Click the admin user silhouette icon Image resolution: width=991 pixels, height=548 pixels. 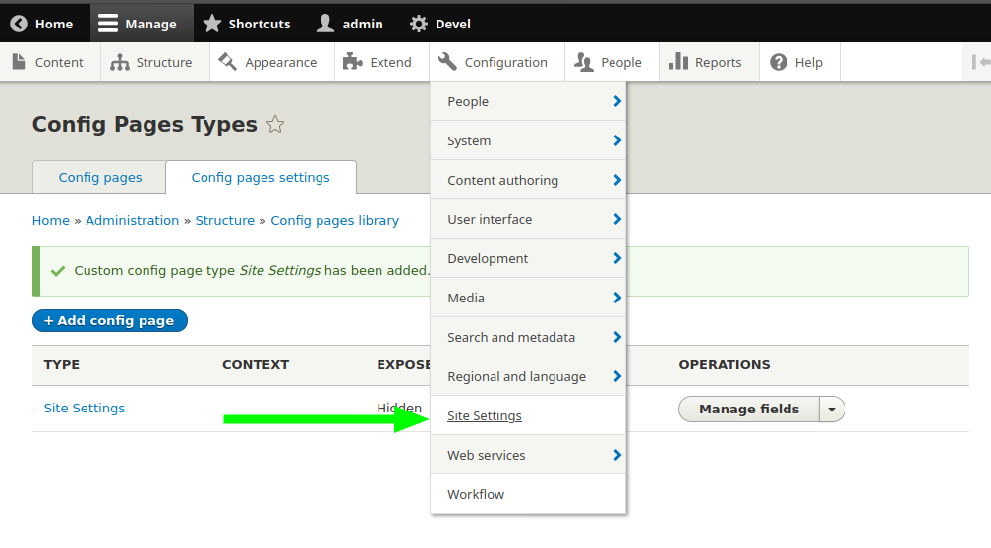[325, 24]
